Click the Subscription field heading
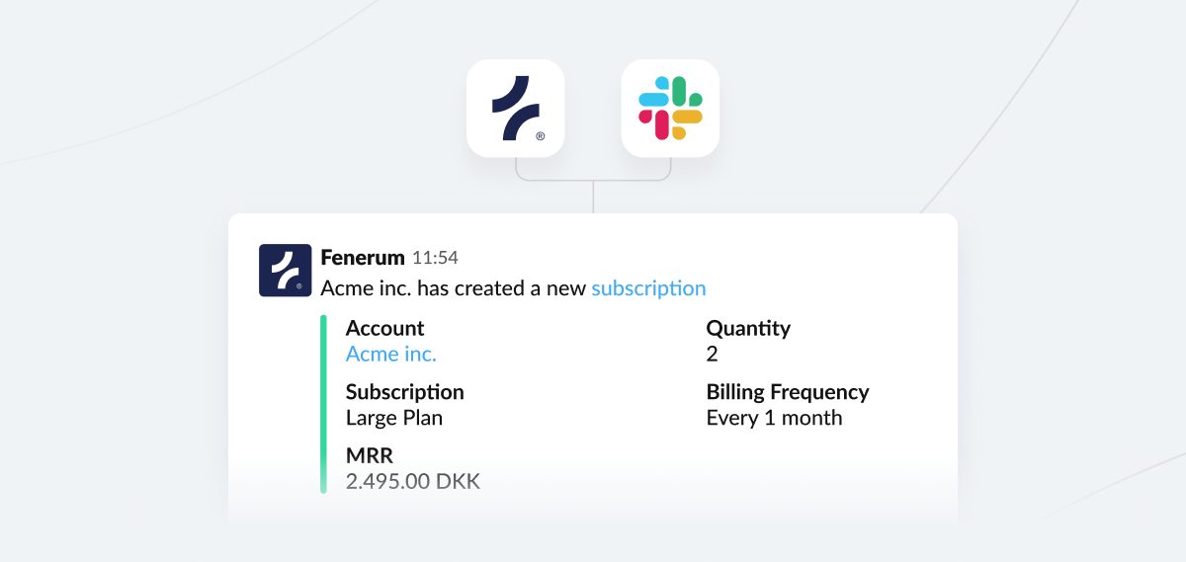 pyautogui.click(x=404, y=392)
